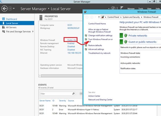Open the Tools menu
Image resolution: width=161 pixels, height=116 pixels.
coord(141,8)
